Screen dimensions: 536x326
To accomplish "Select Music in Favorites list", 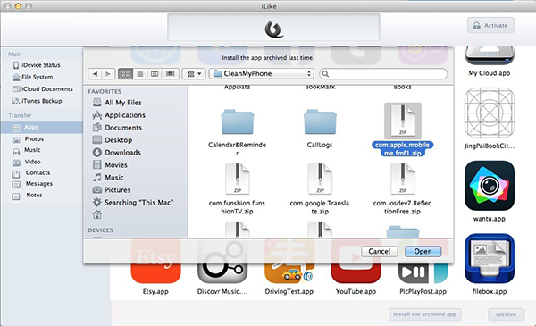I will point(108,178).
